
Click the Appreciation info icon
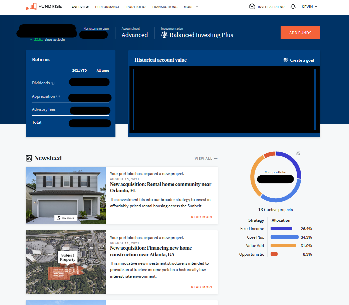click(58, 97)
